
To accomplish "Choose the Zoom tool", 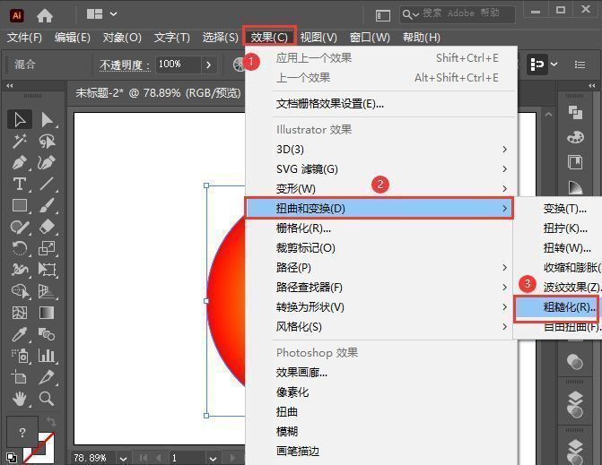I will (x=47, y=399).
